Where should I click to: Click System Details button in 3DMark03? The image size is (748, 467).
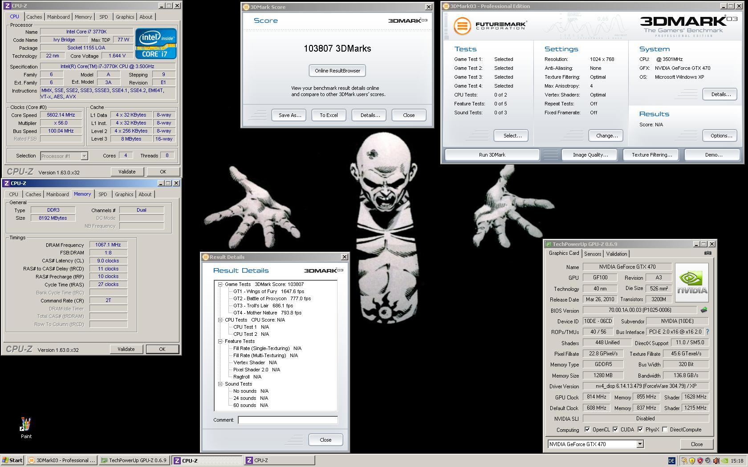point(720,94)
